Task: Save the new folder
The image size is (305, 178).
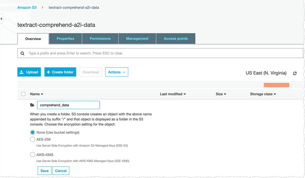Action: (44, 171)
